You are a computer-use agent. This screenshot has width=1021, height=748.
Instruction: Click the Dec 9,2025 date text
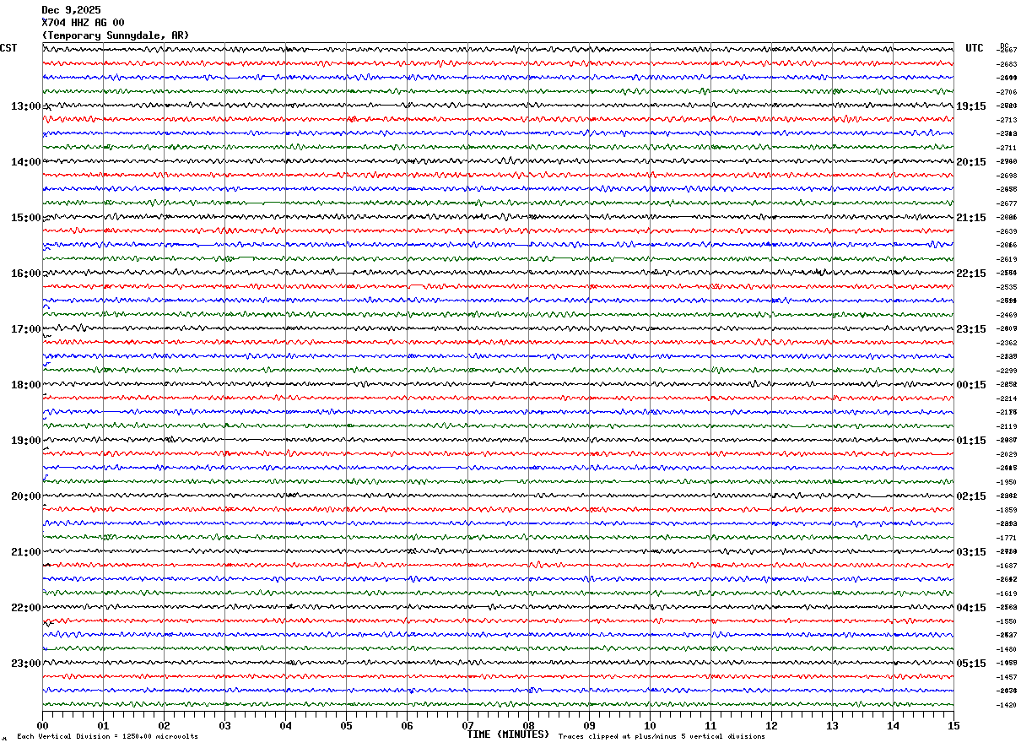(71, 10)
